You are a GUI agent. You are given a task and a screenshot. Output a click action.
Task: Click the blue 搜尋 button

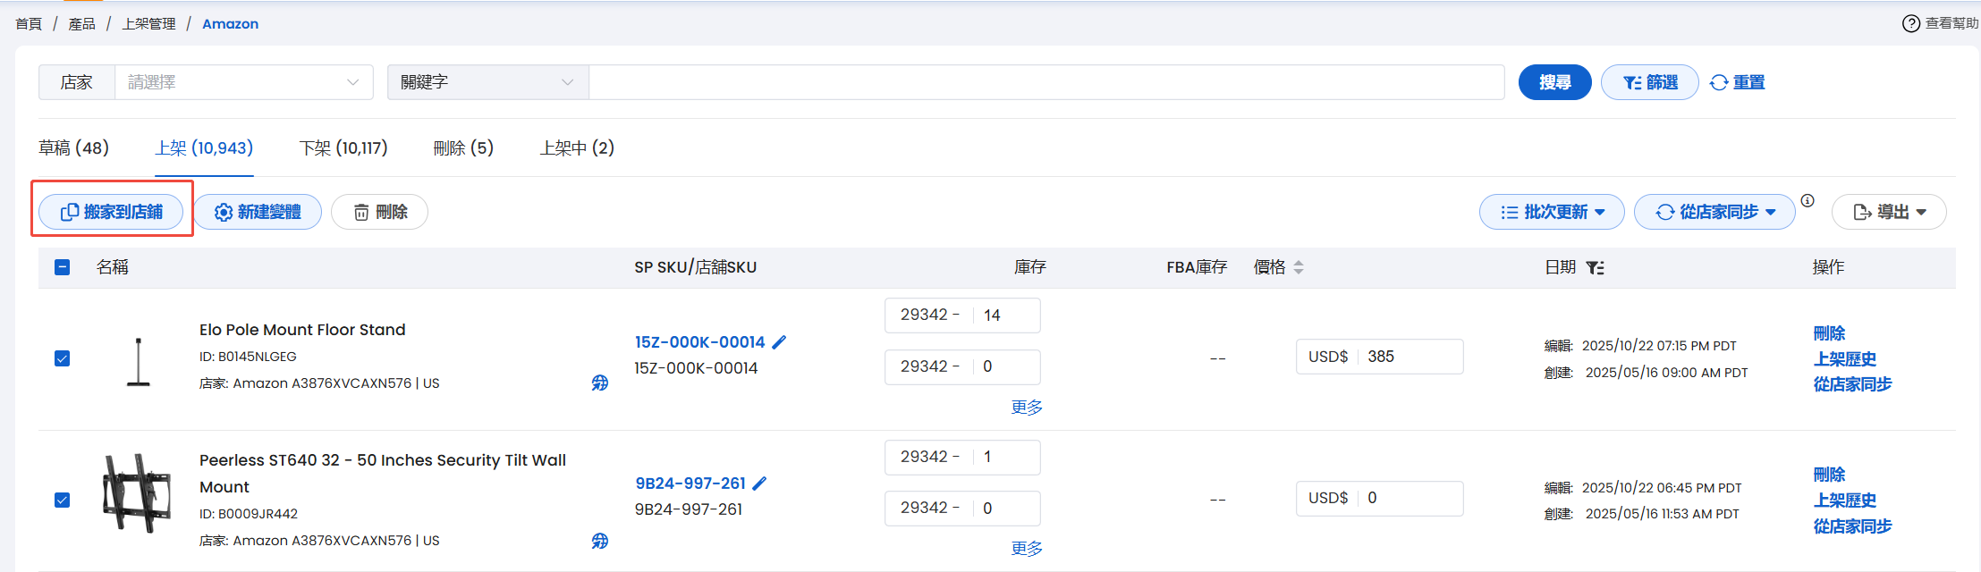click(x=1554, y=82)
